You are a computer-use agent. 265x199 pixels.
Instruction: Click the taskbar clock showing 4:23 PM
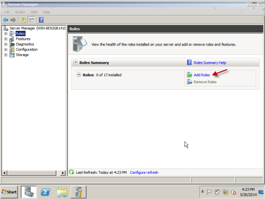(x=248, y=192)
